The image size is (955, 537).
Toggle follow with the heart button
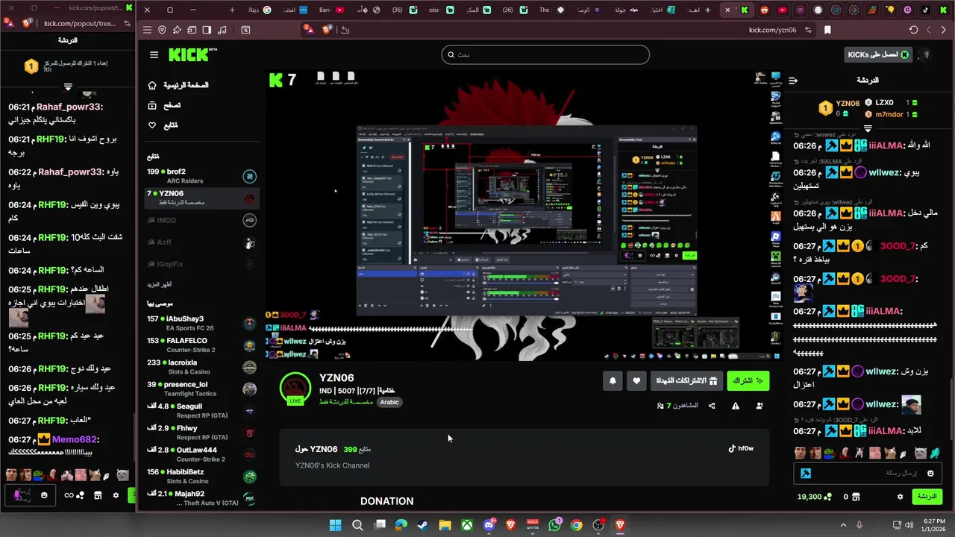pyautogui.click(x=636, y=380)
